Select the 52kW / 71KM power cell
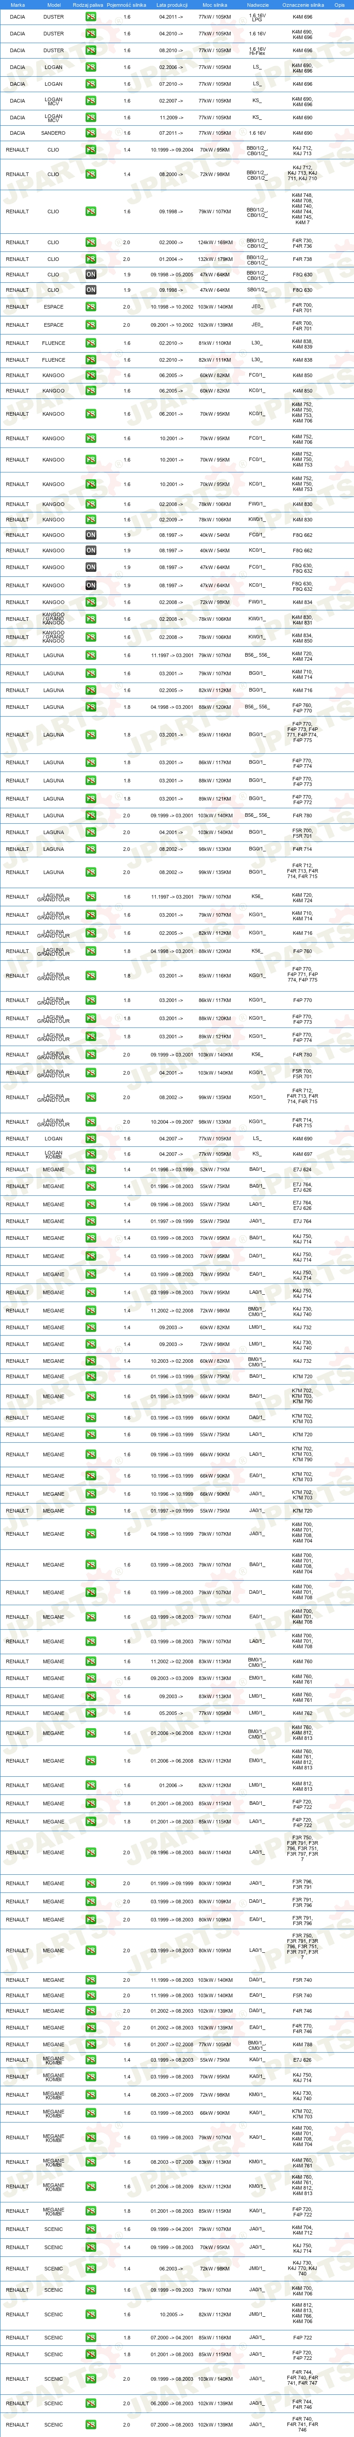The image size is (354, 2437). pos(214,1170)
